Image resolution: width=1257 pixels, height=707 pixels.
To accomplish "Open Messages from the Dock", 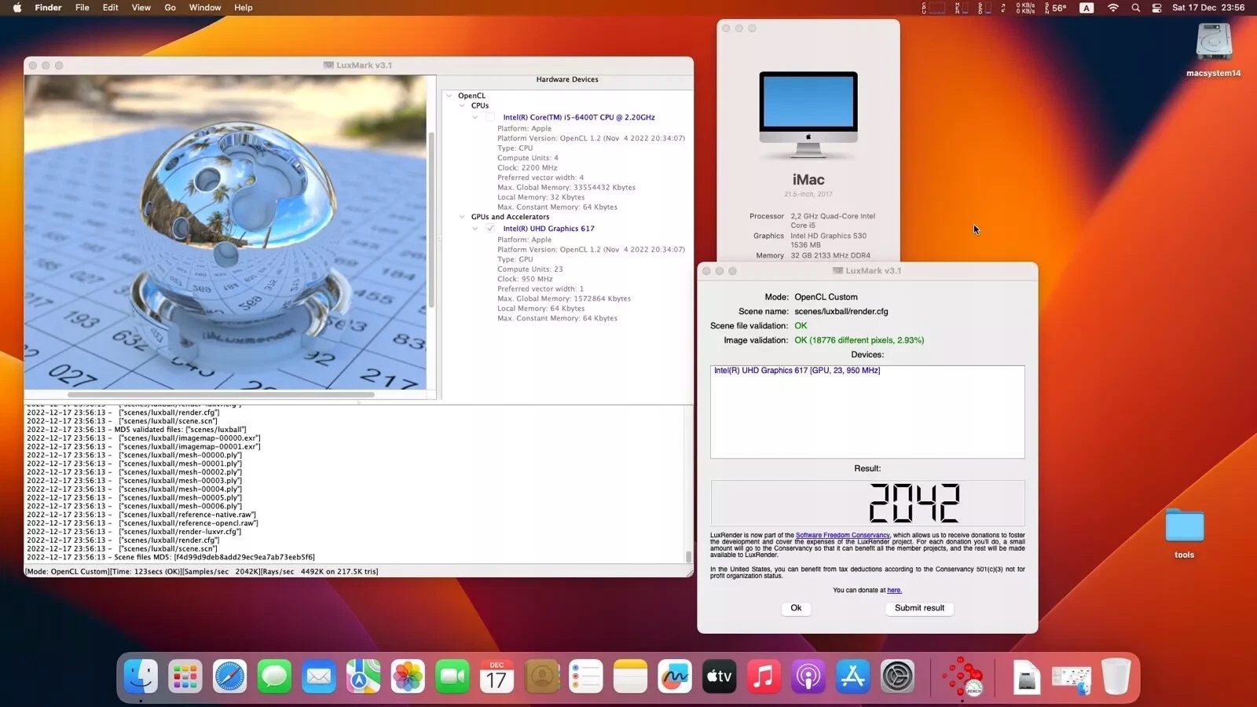I will 274,676.
